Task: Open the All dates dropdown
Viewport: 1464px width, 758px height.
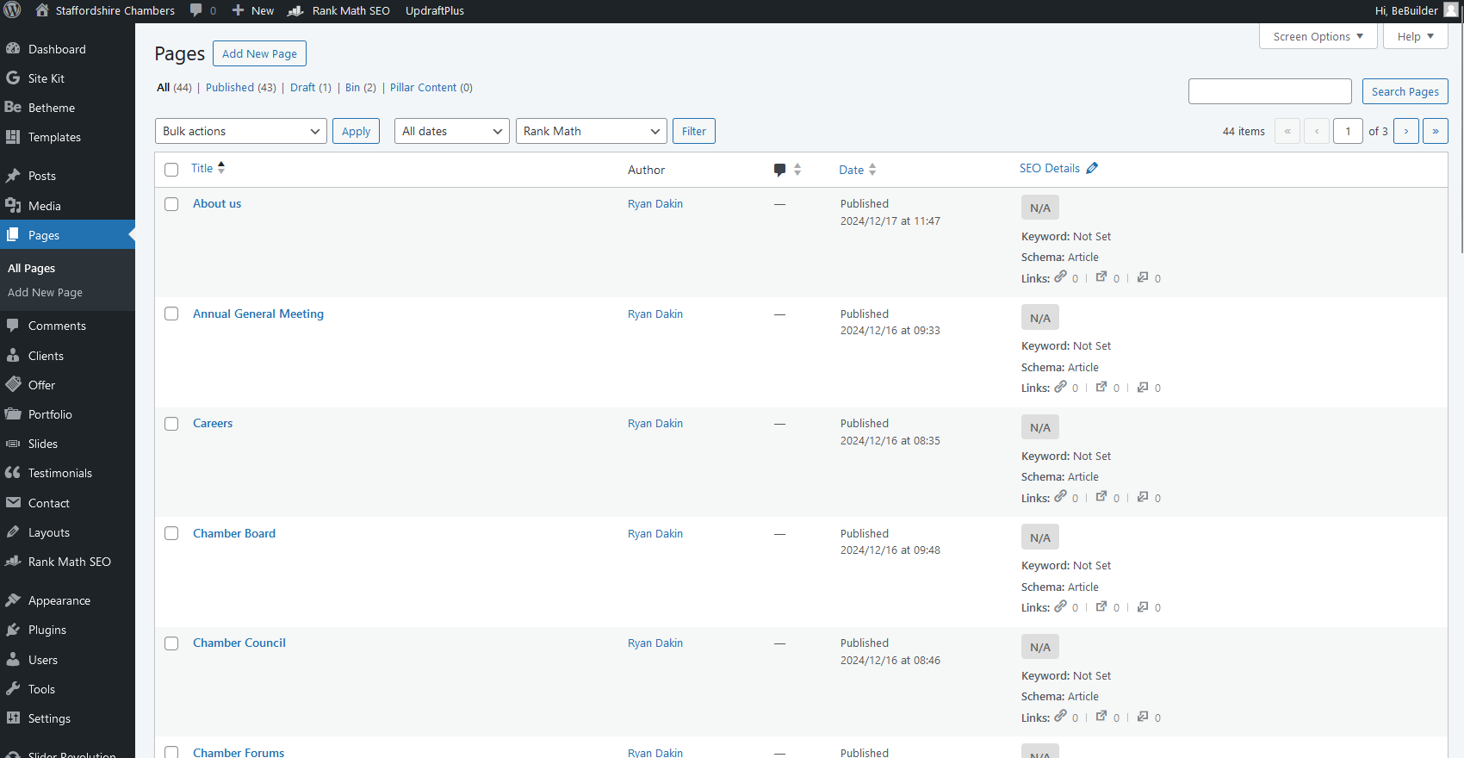Action: (x=452, y=131)
